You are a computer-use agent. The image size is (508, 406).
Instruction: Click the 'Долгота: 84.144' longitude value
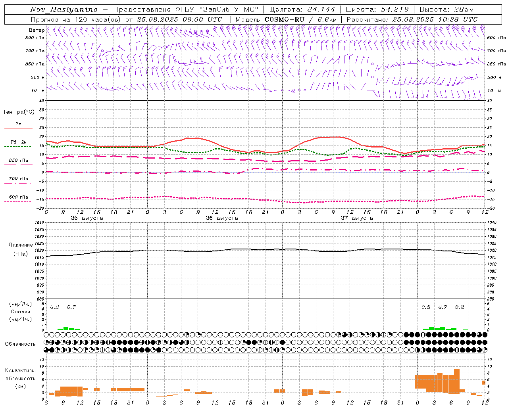pos(302,10)
